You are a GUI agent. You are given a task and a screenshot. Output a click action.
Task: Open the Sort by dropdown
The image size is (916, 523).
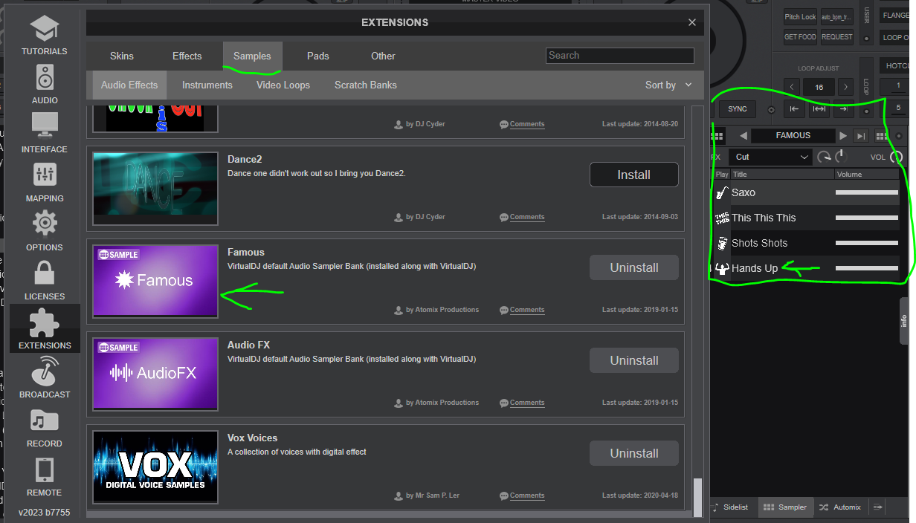click(668, 85)
